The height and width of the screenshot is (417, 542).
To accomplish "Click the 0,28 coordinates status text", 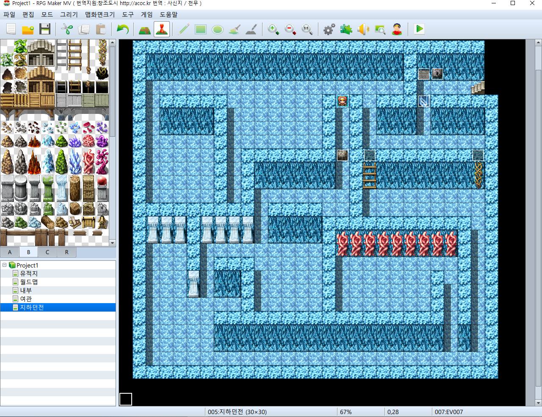I will [393, 412].
